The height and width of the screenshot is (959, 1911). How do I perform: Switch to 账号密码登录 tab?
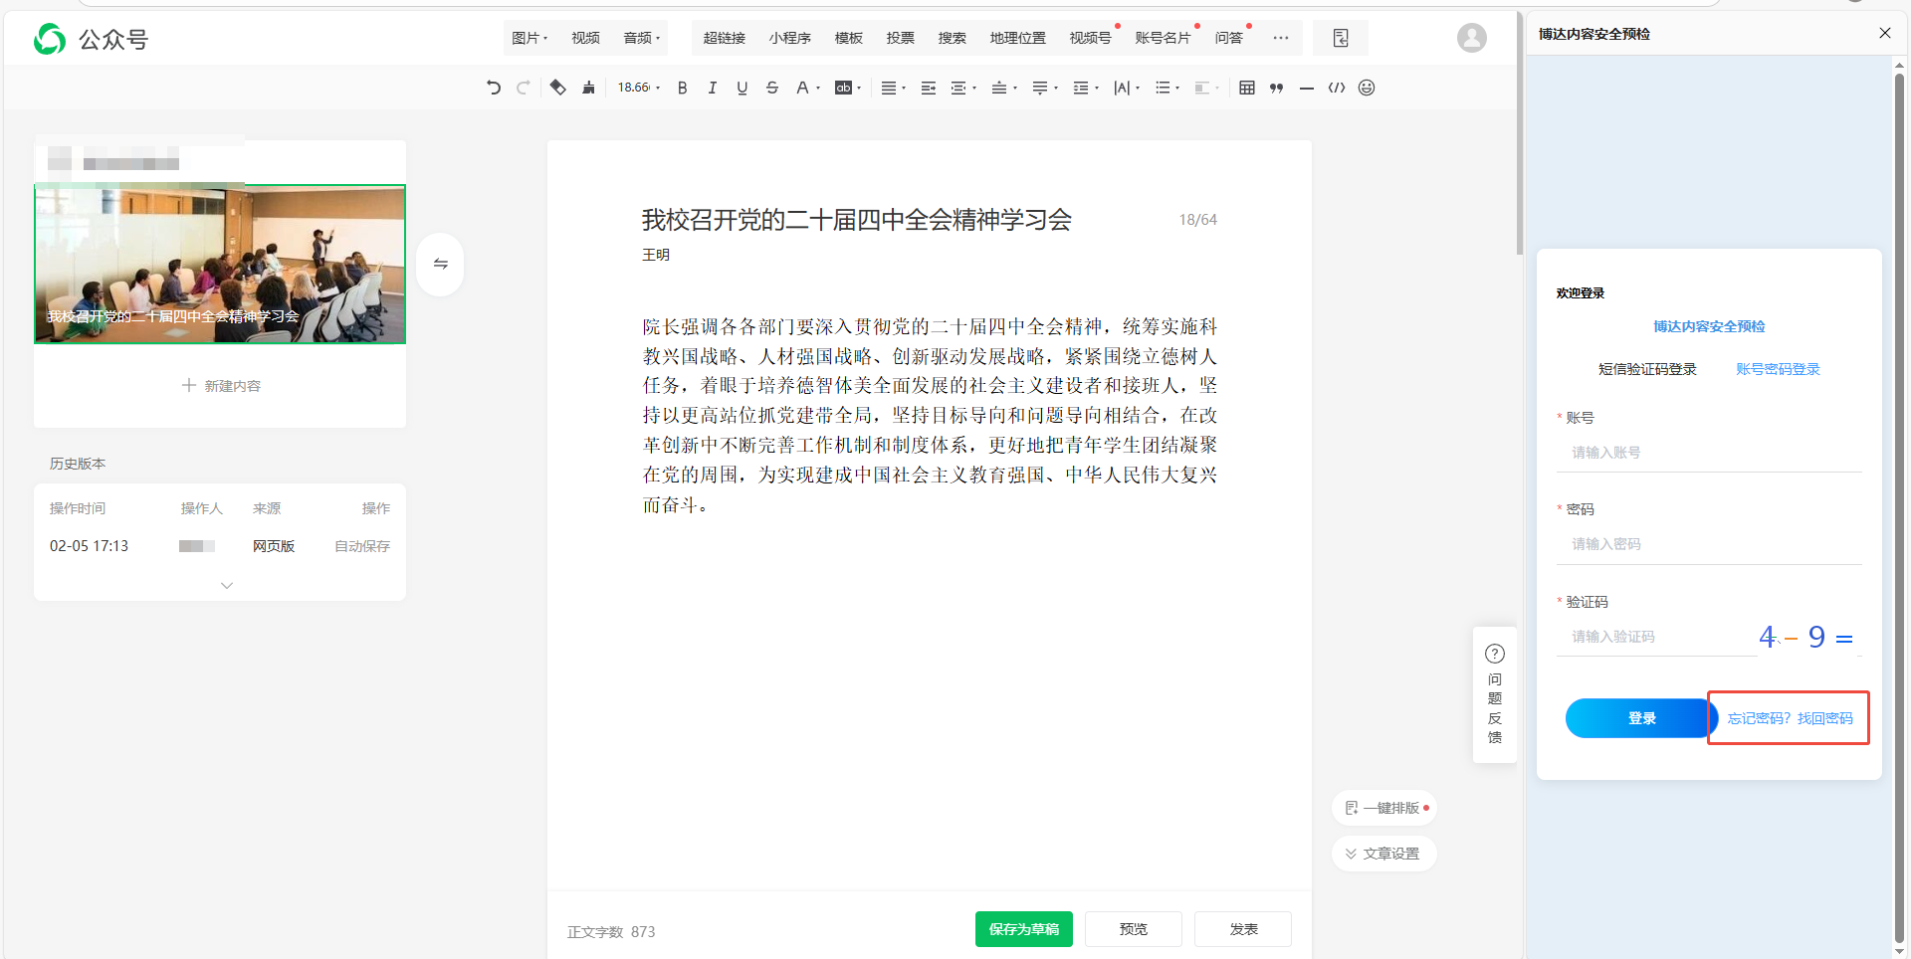(x=1778, y=369)
